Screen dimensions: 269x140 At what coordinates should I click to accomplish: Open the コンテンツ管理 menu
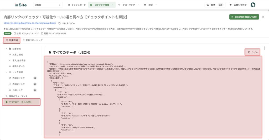(102, 5)
